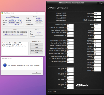Close the TestMem5 completion dialog

(41, 59)
